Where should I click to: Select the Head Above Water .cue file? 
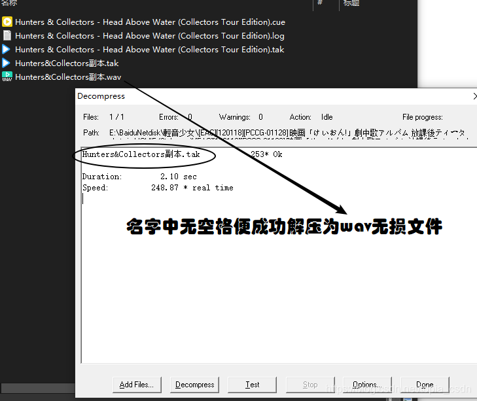150,22
